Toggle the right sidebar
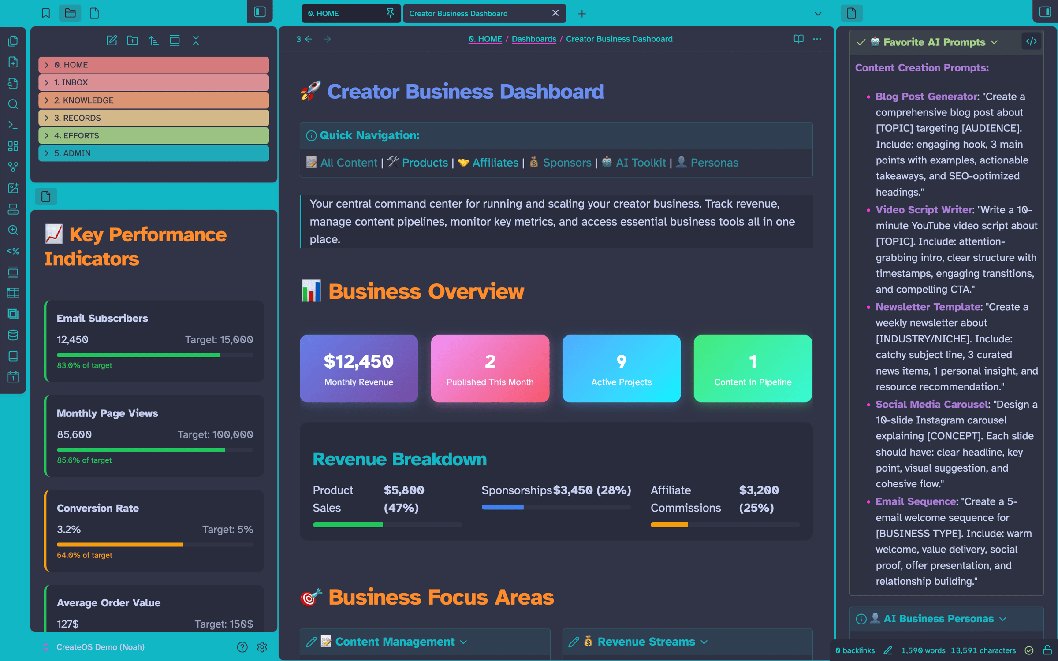This screenshot has width=1058, height=661. click(1045, 12)
